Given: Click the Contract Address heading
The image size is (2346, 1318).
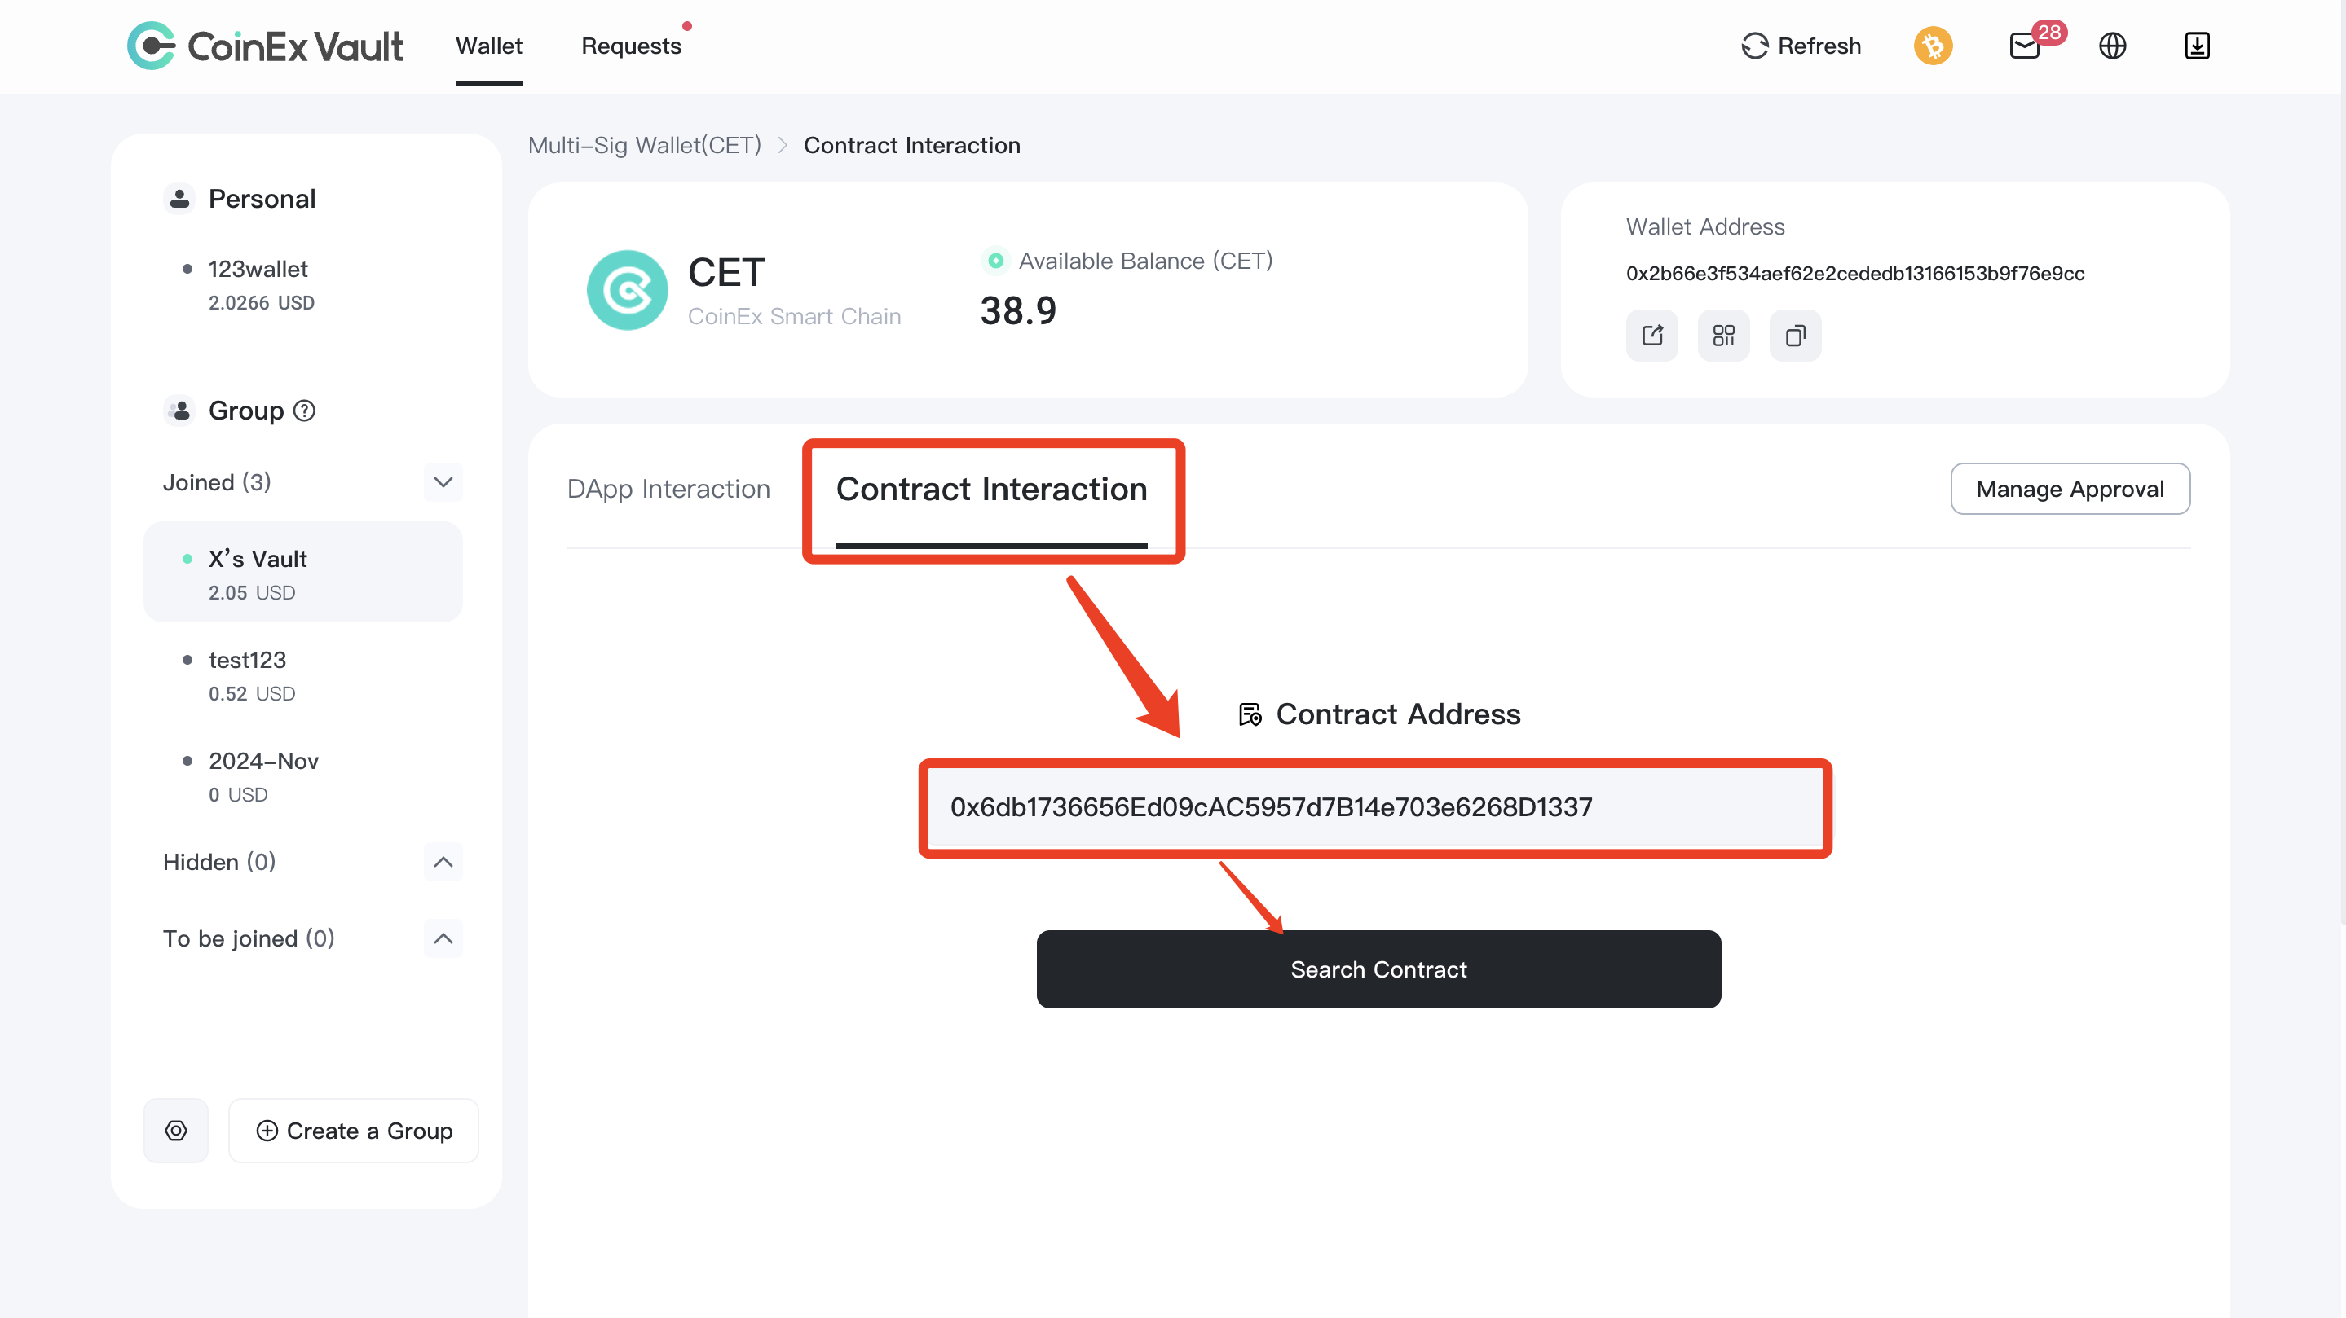Looking at the screenshot, I should [1398, 714].
